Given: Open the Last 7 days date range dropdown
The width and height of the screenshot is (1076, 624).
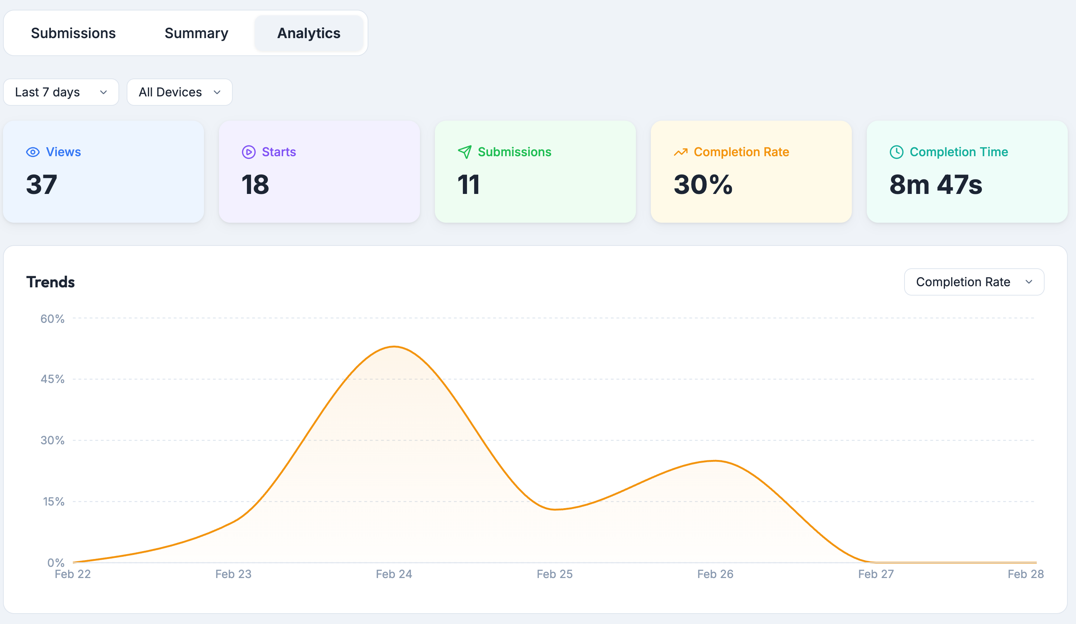Looking at the screenshot, I should (61, 92).
